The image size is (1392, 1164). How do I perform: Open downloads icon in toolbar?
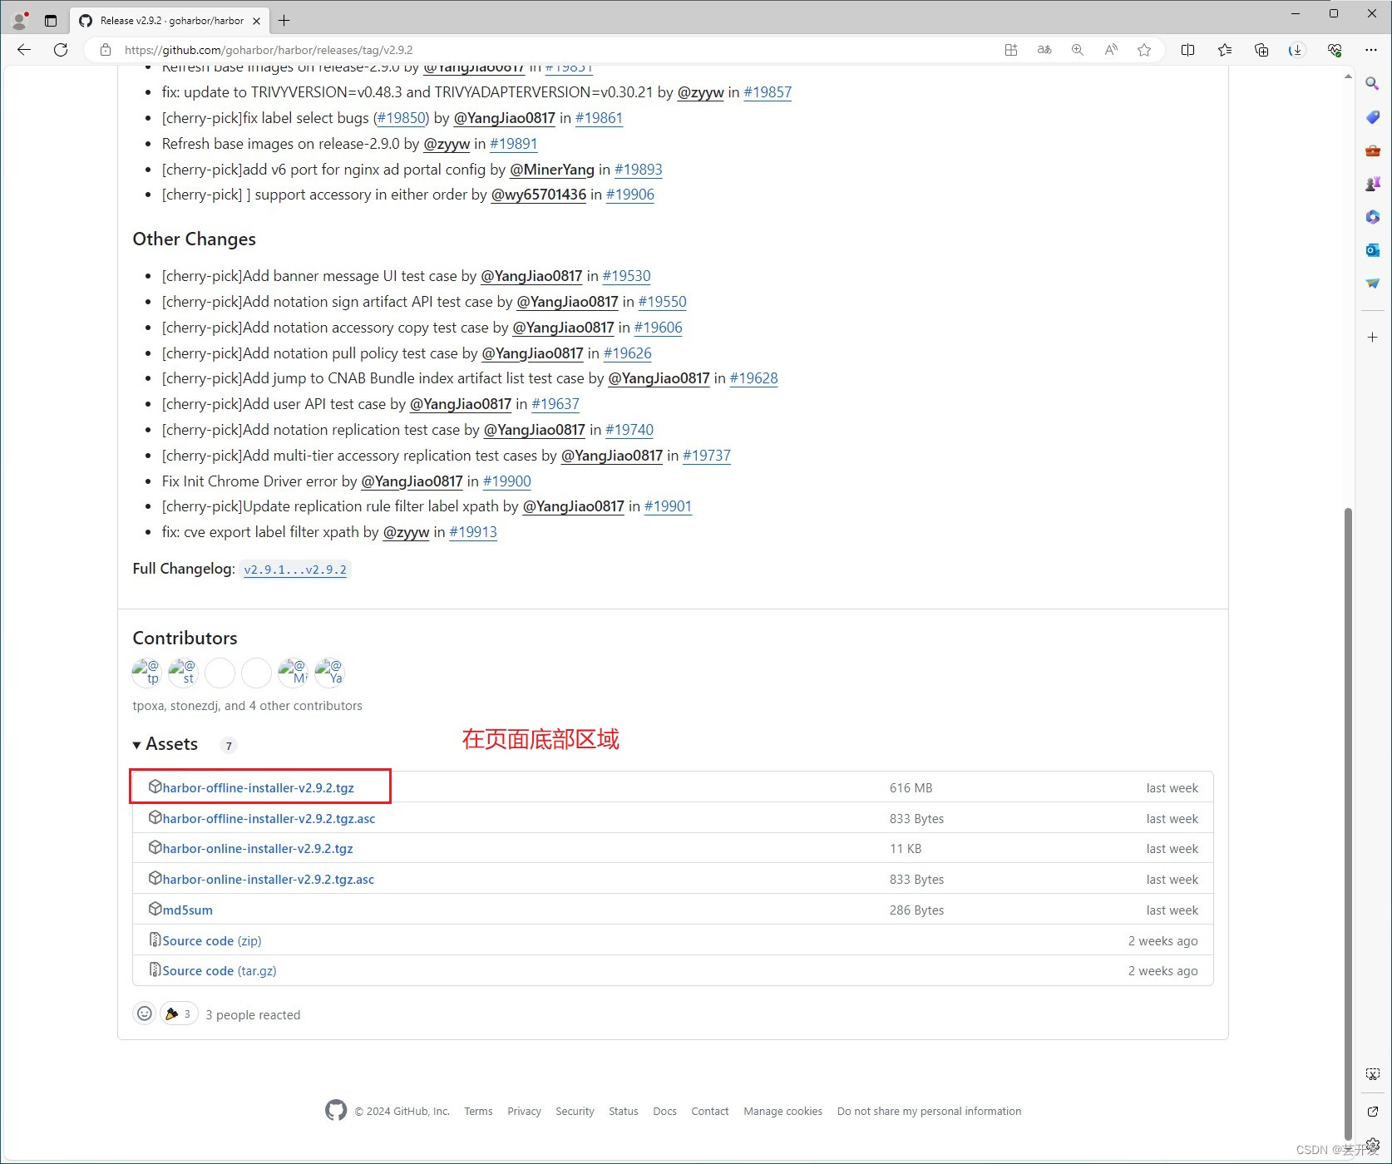(1297, 50)
